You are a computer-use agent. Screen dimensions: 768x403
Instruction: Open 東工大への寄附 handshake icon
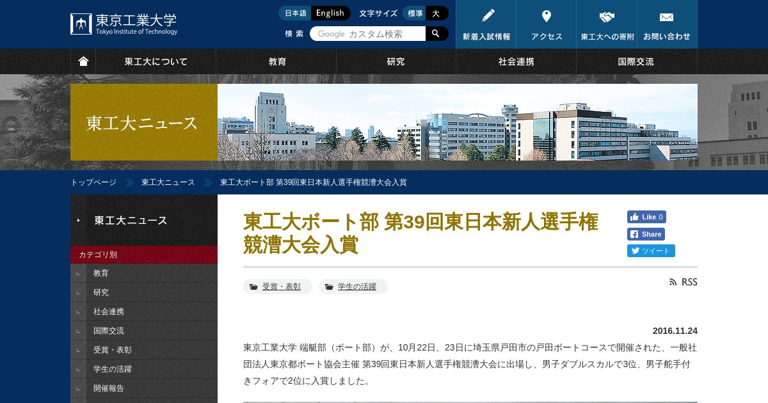[x=607, y=24]
